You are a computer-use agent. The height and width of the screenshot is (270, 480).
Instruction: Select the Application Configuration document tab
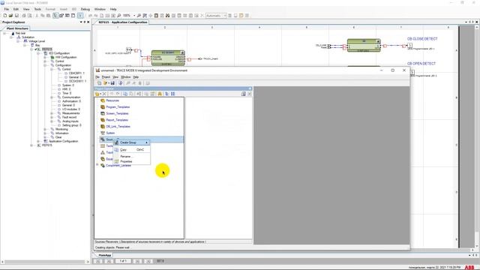123,22
